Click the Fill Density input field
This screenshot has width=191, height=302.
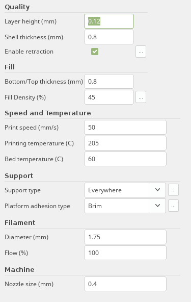(109, 97)
